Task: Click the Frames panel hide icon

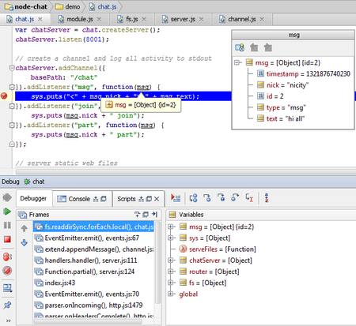Action: pos(155,215)
